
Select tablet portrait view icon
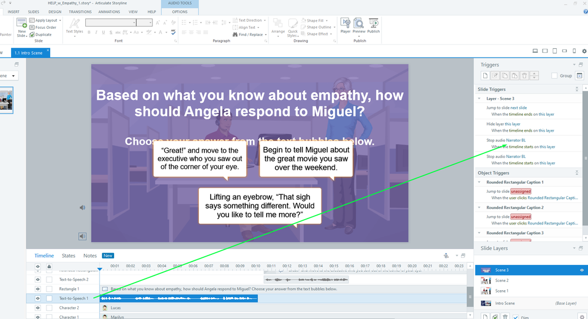554,51
